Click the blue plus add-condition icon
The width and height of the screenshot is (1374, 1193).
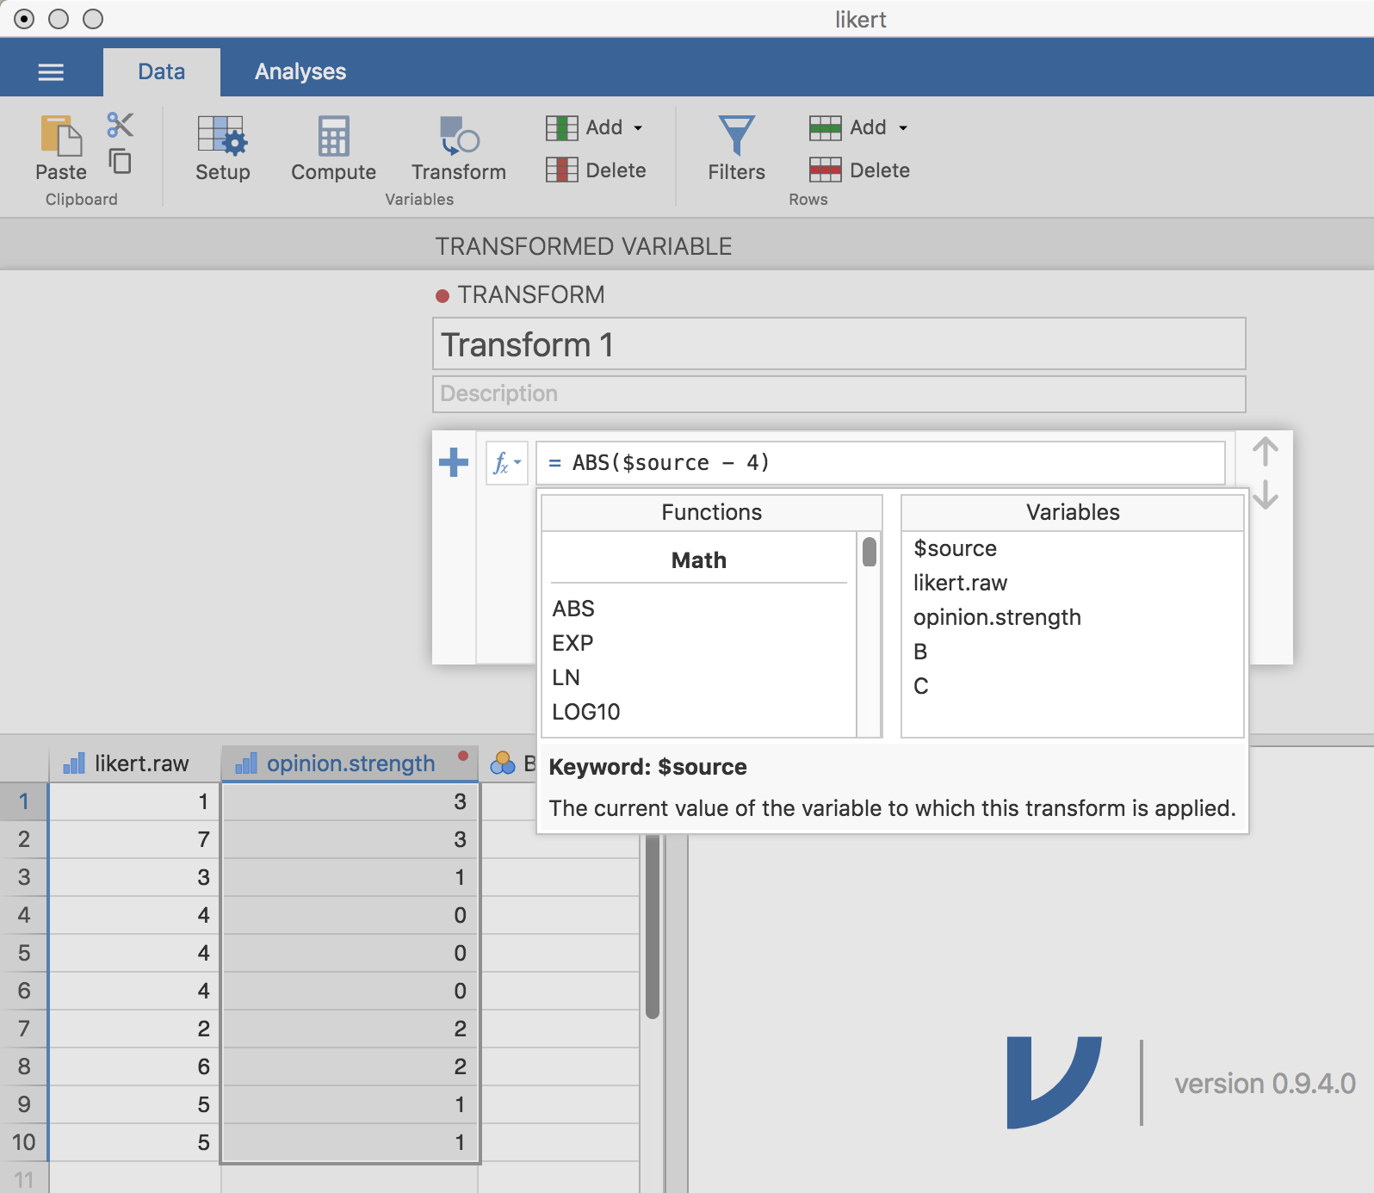tap(454, 462)
